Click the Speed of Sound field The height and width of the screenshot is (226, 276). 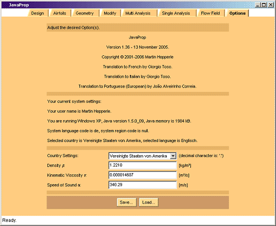[143, 185]
